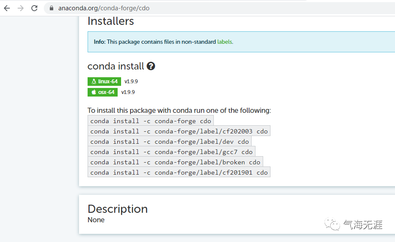The width and height of the screenshot is (395, 242).
Task: Click the WeChat logo watermark icon
Action: [x=331, y=224]
